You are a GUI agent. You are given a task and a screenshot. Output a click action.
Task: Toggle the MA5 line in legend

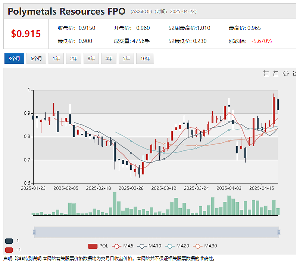122,246
